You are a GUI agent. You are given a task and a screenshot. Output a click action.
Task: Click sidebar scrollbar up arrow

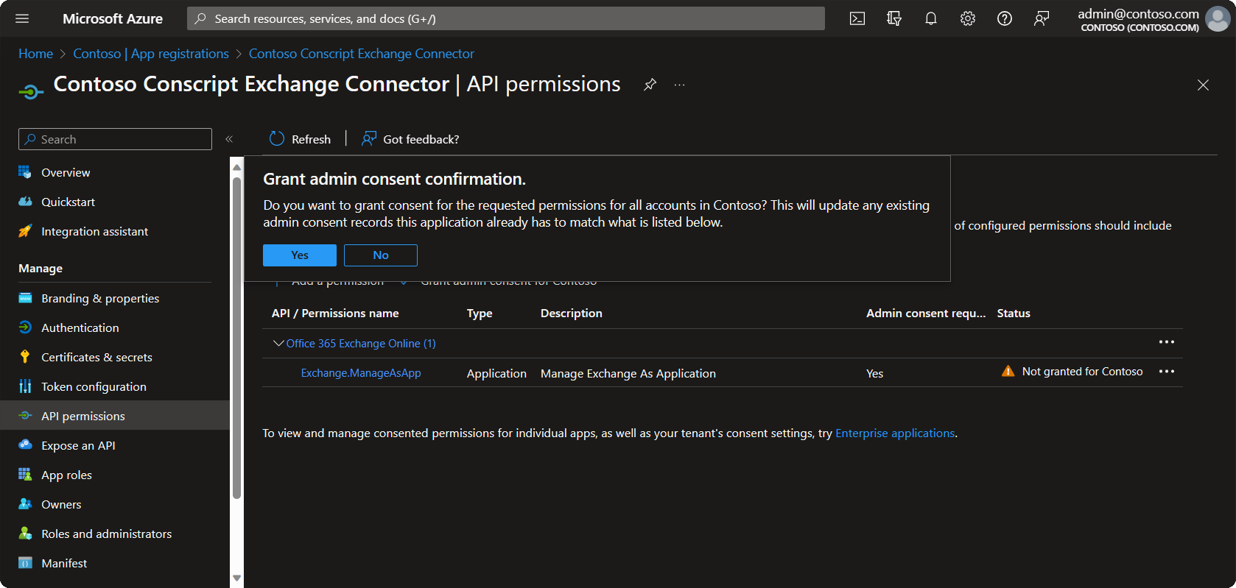coord(236,167)
